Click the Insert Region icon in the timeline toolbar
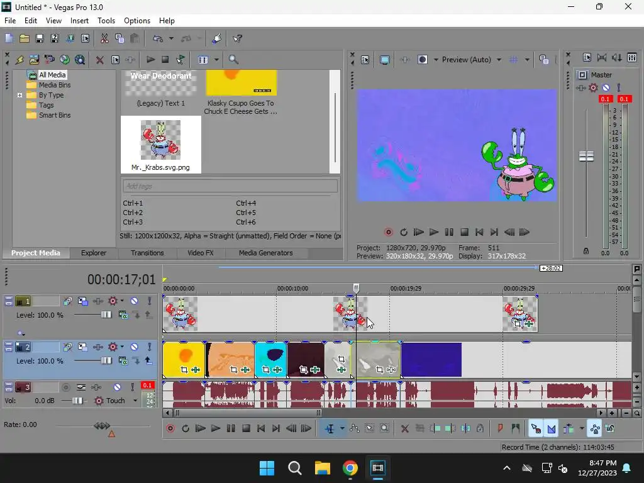This screenshot has height=483, width=644. click(516, 428)
